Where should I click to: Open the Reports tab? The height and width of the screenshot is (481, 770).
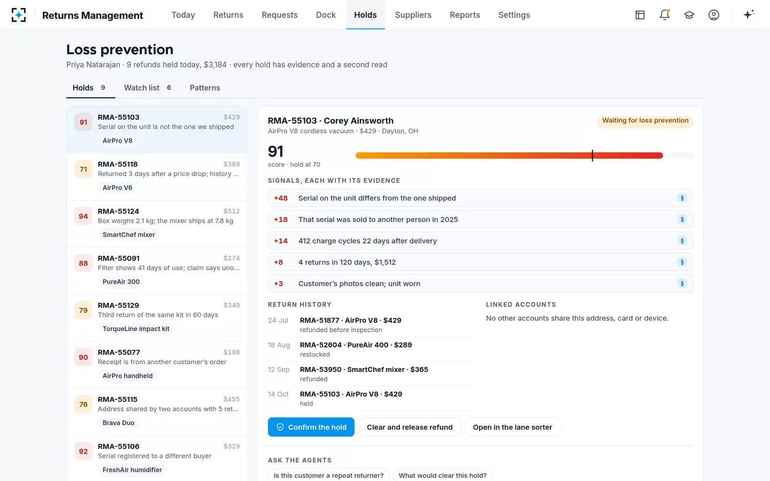point(465,15)
